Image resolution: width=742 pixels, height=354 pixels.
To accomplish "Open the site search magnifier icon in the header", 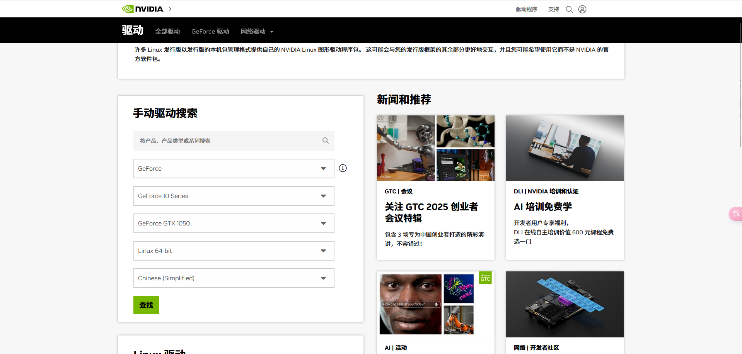I will [x=569, y=9].
